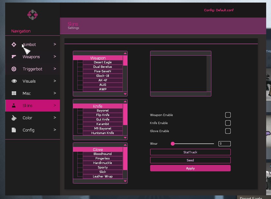Click the Skins flask icon
The height and width of the screenshot is (199, 271).
point(14,105)
